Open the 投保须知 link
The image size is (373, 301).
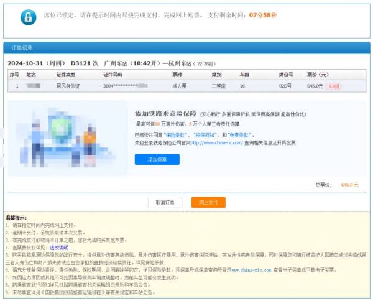click(205, 135)
